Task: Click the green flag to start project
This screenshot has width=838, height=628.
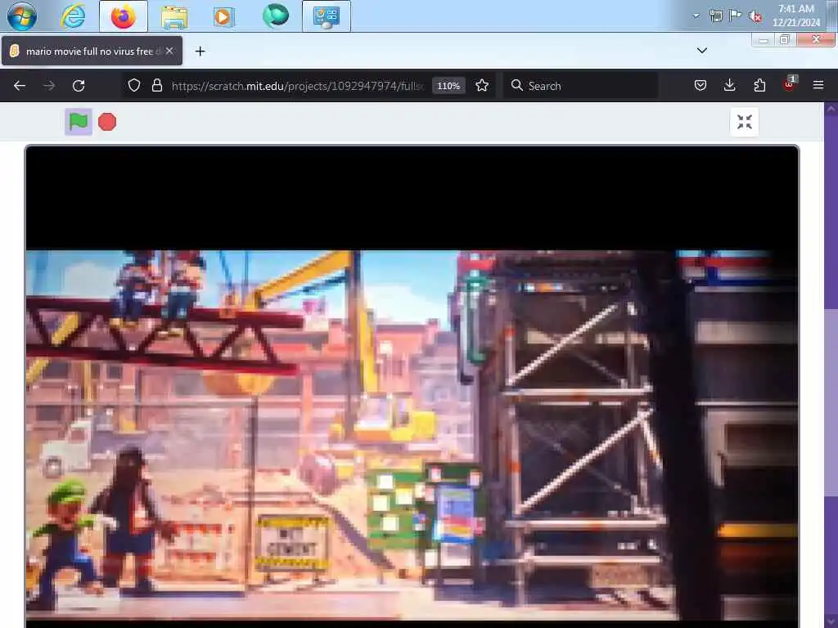Action: [x=78, y=122]
